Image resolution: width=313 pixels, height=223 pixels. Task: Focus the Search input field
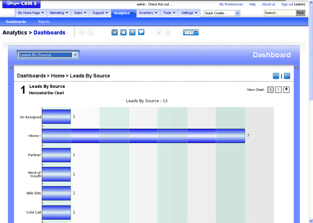280,13
